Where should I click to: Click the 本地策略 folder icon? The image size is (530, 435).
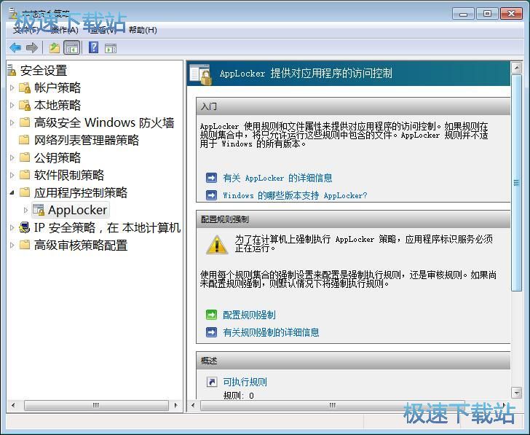[24, 105]
